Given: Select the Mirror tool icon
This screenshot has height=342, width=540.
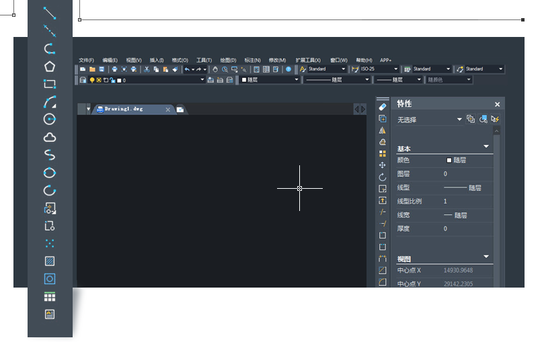Looking at the screenshot, I should 383,130.
